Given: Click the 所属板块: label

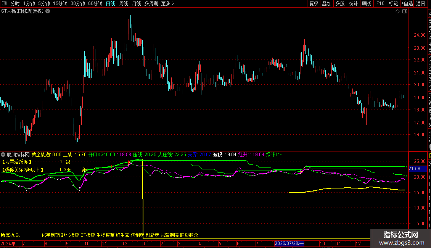Looking at the screenshot, I should pos(10,235).
